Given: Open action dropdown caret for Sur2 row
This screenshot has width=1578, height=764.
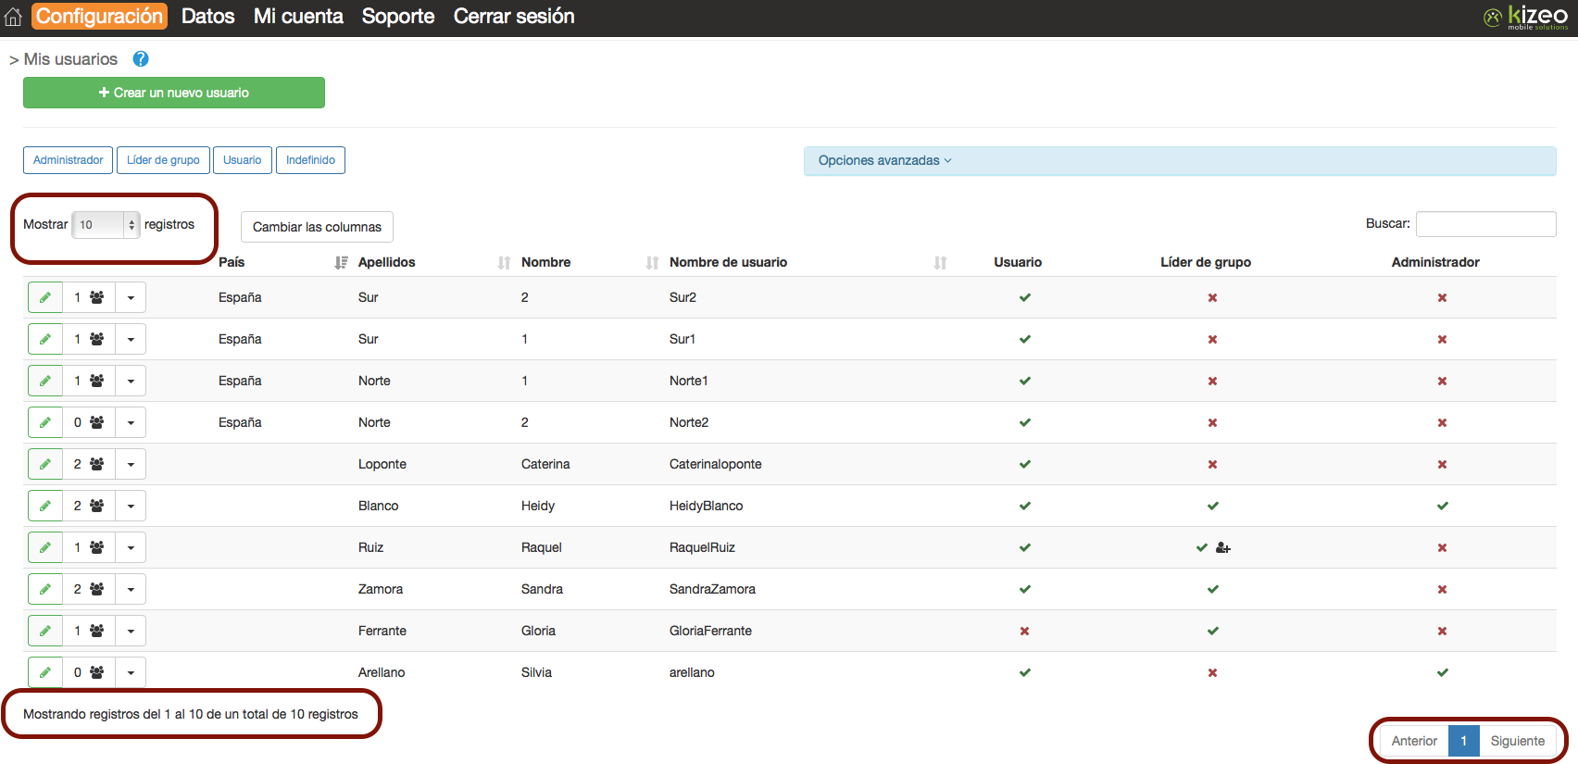Looking at the screenshot, I should 131,297.
